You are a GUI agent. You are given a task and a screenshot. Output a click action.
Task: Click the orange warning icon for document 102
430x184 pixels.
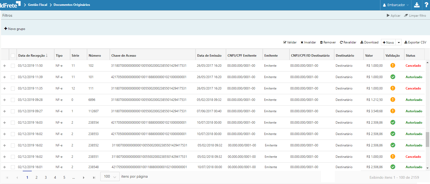[393, 65]
